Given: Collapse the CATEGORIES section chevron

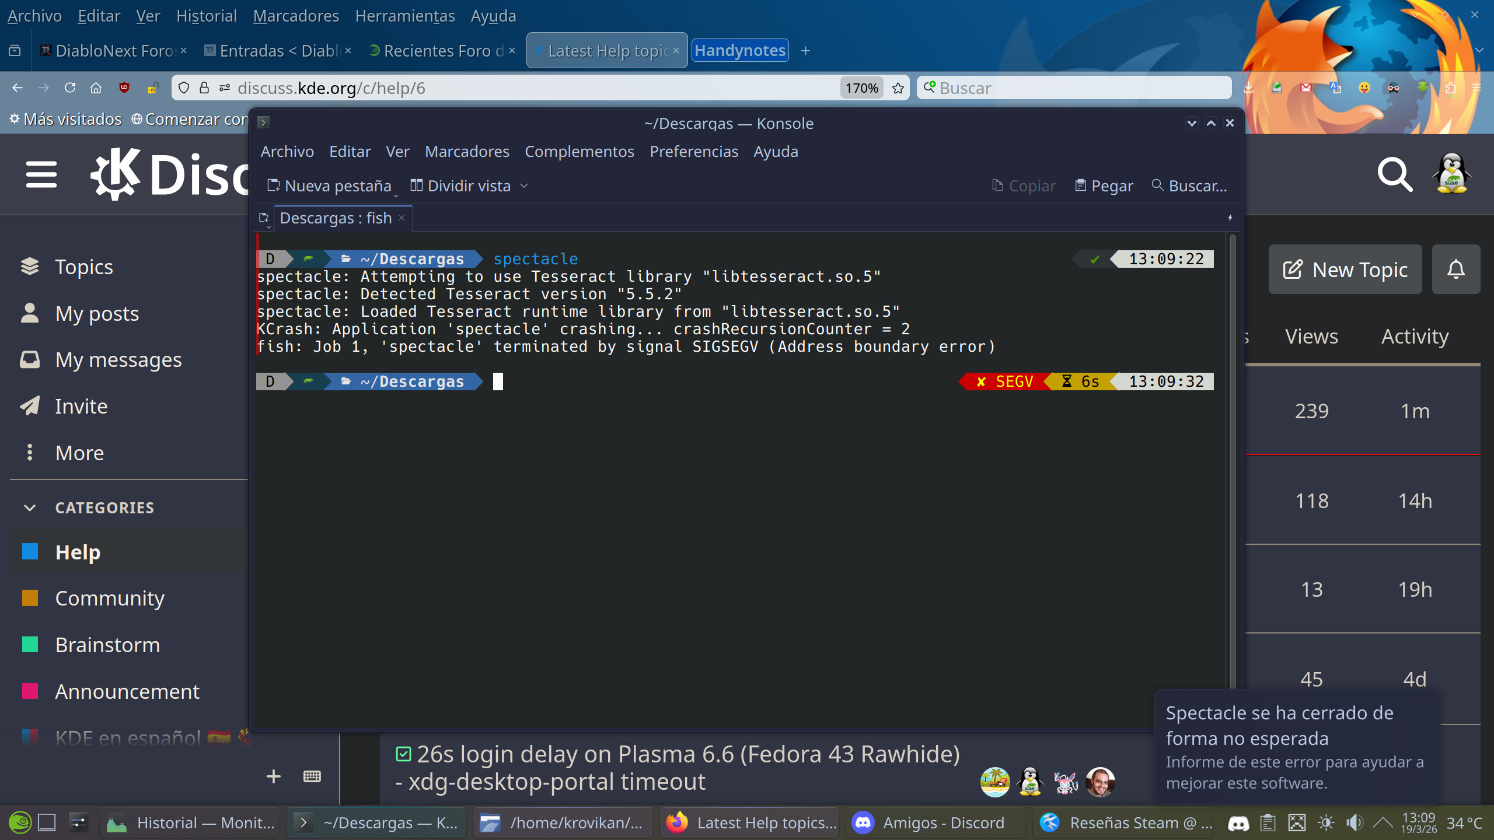Looking at the screenshot, I should click(30, 508).
